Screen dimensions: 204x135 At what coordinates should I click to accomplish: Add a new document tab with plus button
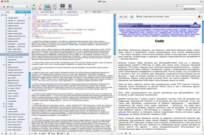[x=33, y=12]
